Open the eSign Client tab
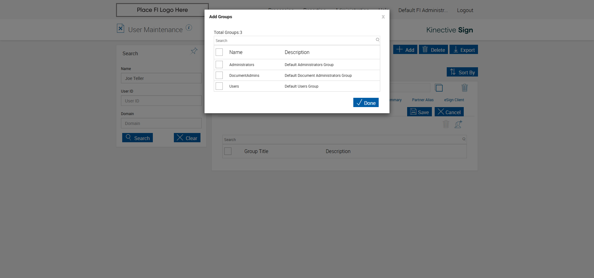This screenshot has width=594, height=278. tap(454, 100)
